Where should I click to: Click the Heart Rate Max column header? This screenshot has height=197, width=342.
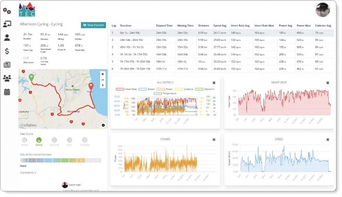(x=264, y=26)
